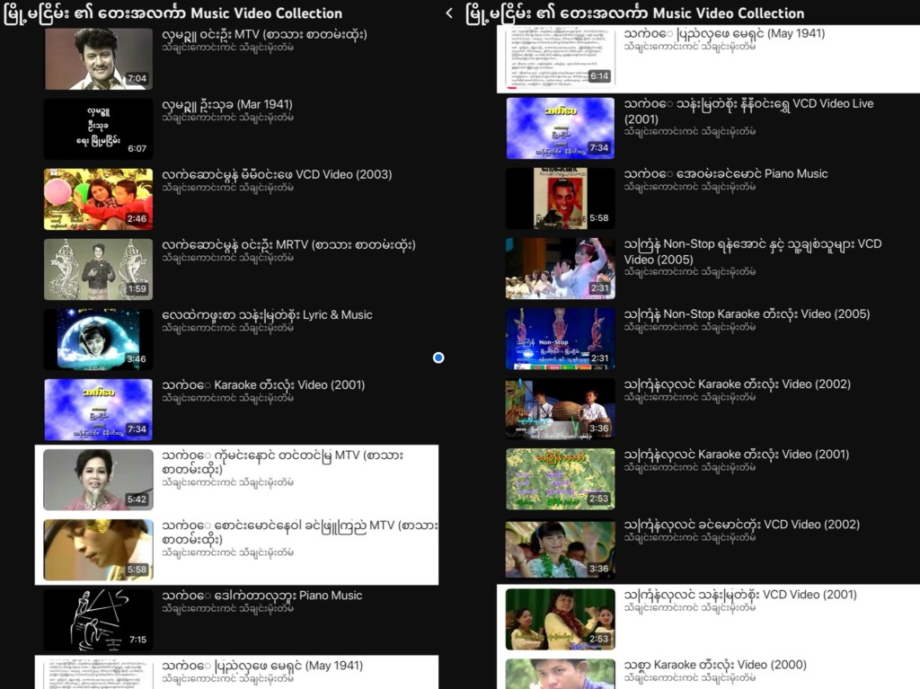Select the highlighted 5:58 MTV video thumbnail
920x689 pixels.
click(99, 550)
